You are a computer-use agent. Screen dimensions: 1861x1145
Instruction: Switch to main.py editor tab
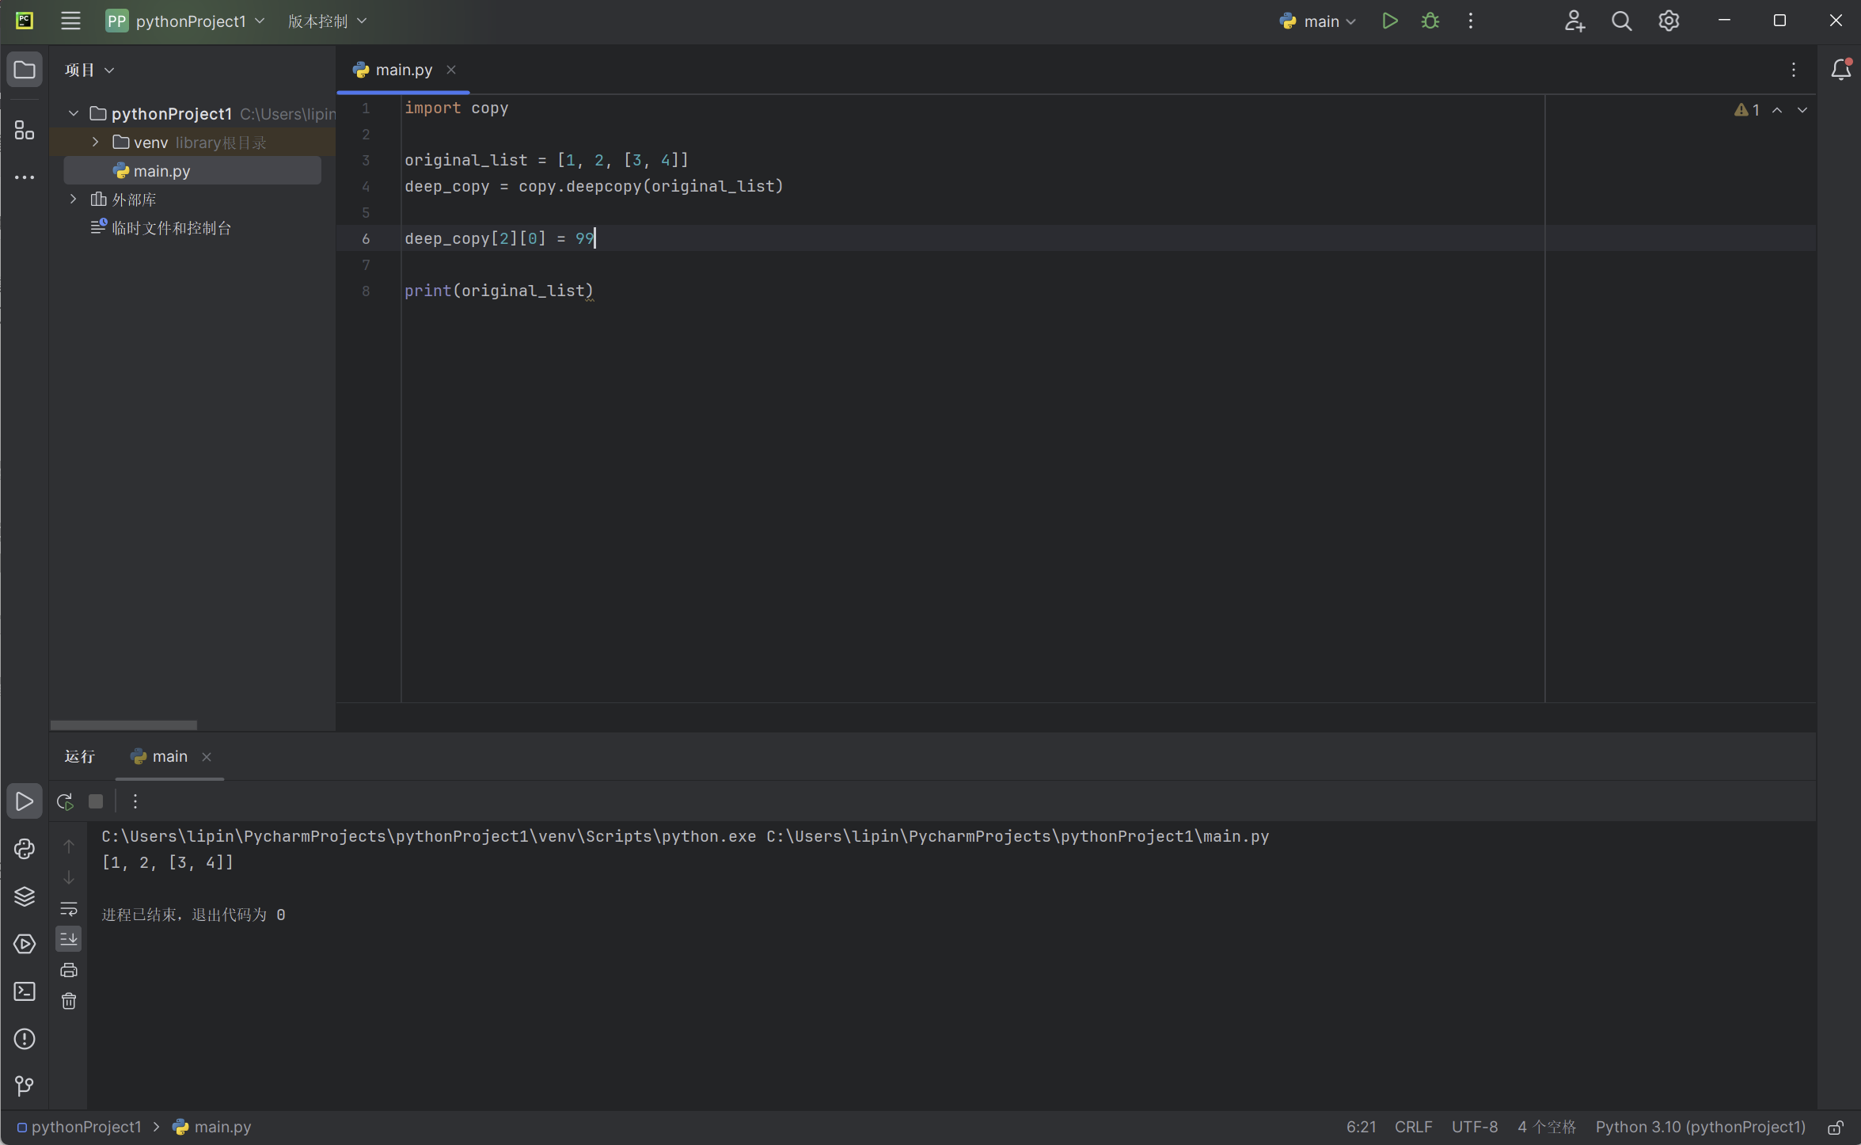pyautogui.click(x=404, y=70)
